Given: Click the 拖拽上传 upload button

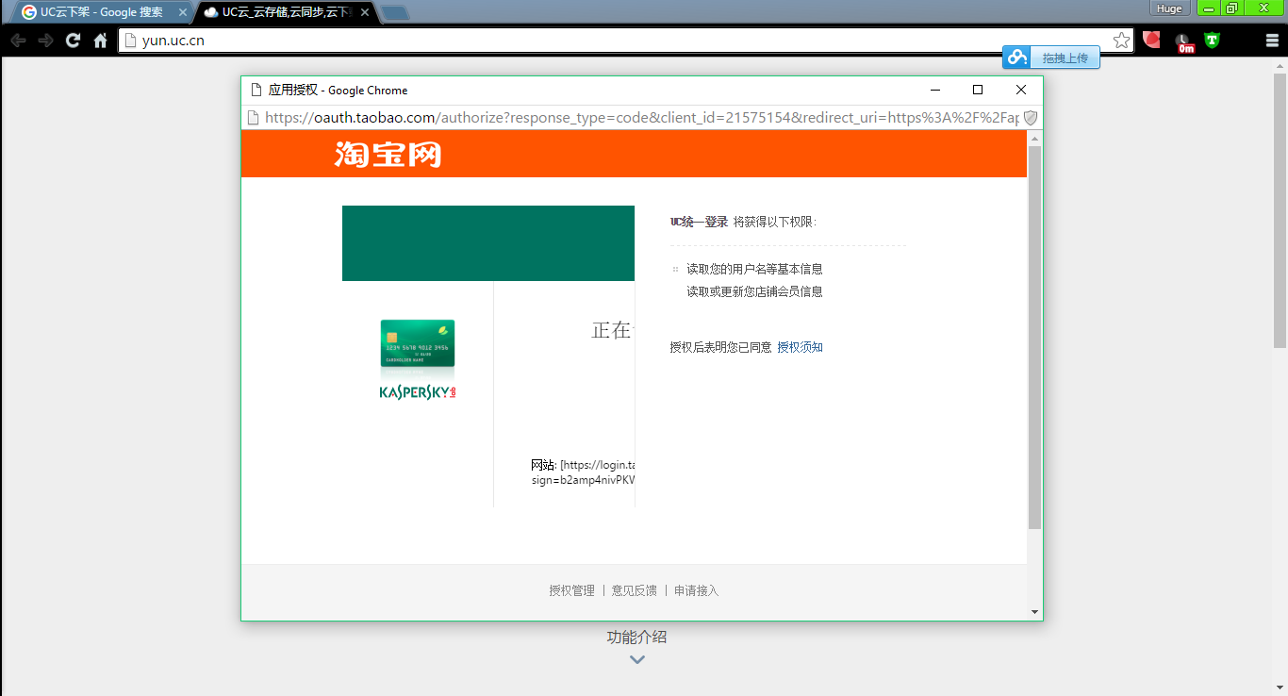Looking at the screenshot, I should click(1065, 58).
